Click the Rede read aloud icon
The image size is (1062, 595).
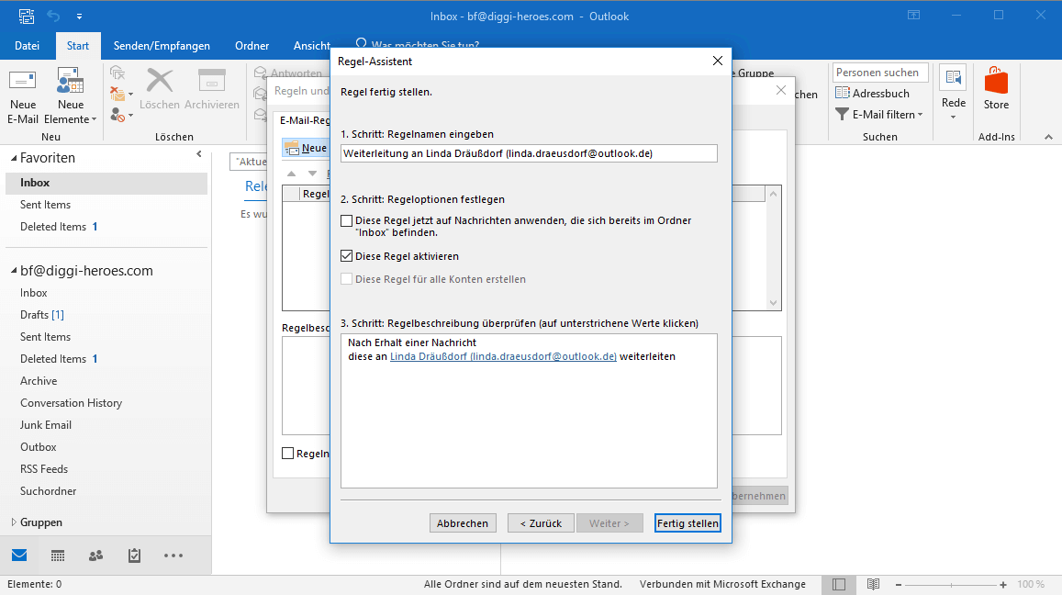point(954,79)
